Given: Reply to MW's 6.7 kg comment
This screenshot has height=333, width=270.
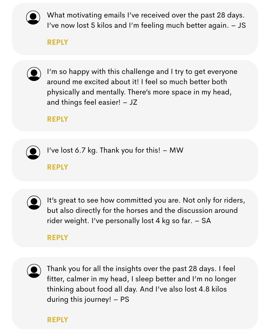Looking at the screenshot, I should point(57,167).
